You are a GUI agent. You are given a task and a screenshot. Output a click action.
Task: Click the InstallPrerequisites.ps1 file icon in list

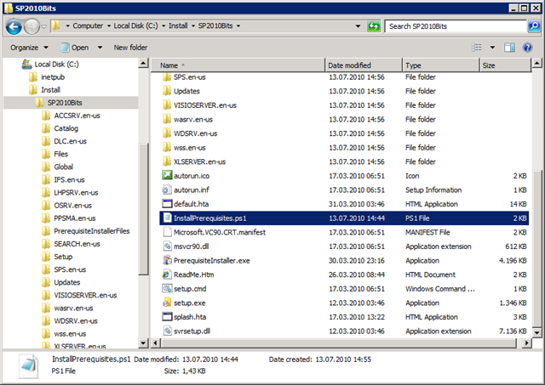pyautogui.click(x=167, y=218)
